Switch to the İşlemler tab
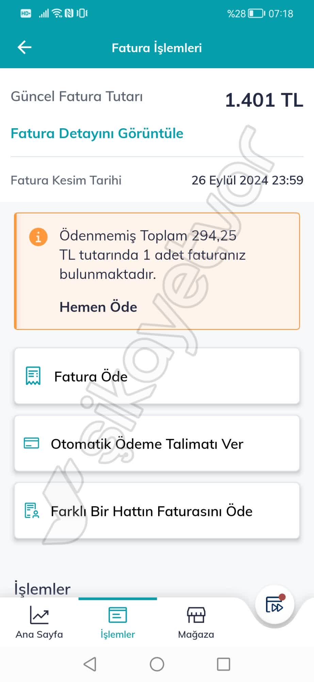This screenshot has width=314, height=682. tap(118, 622)
